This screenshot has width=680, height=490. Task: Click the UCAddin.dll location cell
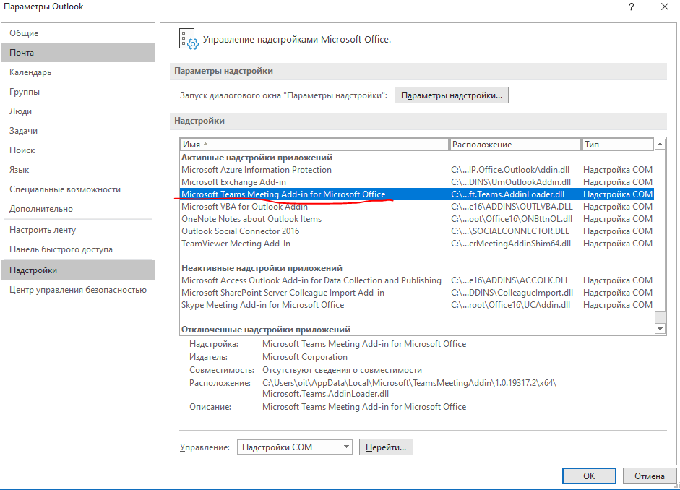click(510, 305)
